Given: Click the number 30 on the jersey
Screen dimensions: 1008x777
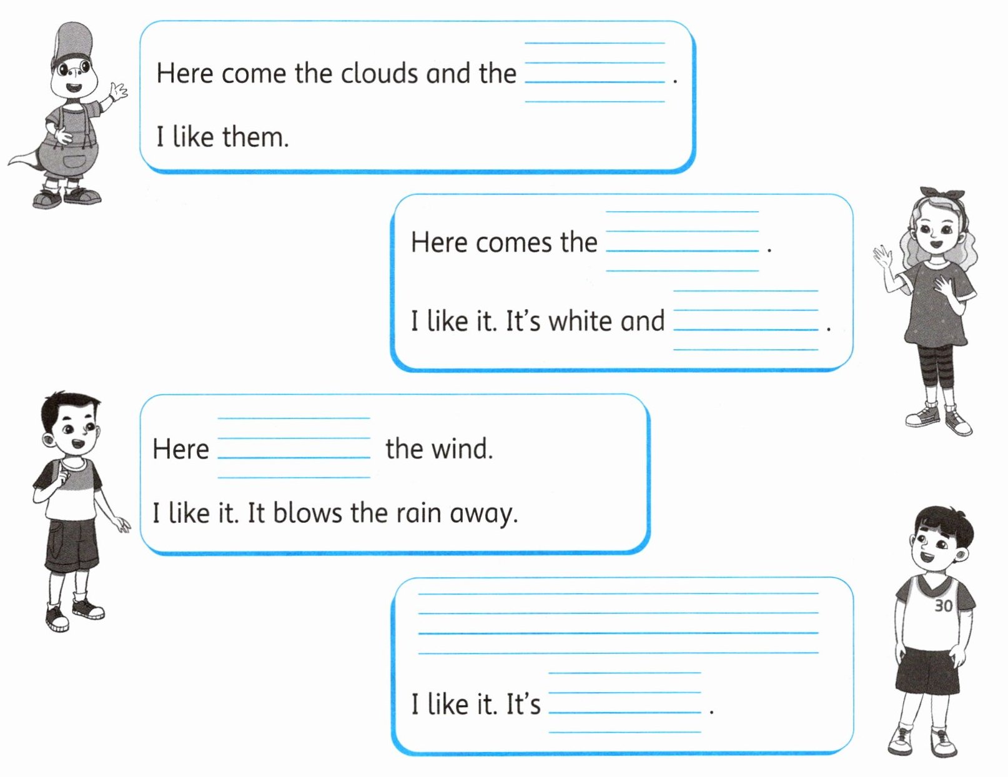Looking at the screenshot, I should pos(944,605).
